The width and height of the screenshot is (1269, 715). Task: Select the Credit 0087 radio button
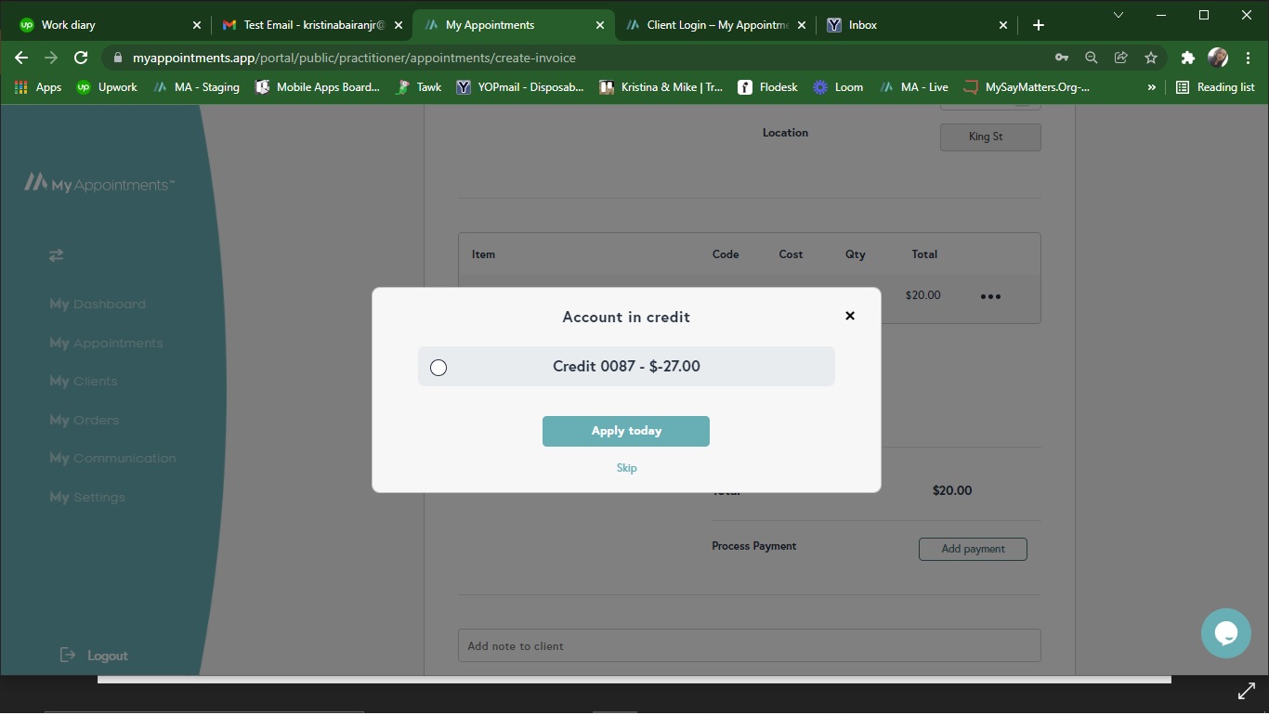point(438,368)
